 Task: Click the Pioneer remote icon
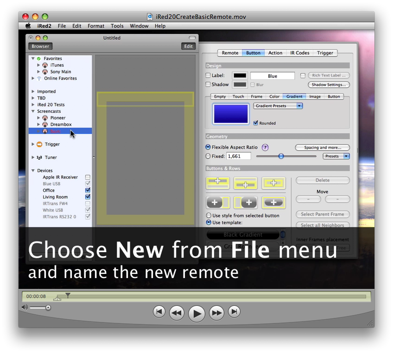click(45, 118)
